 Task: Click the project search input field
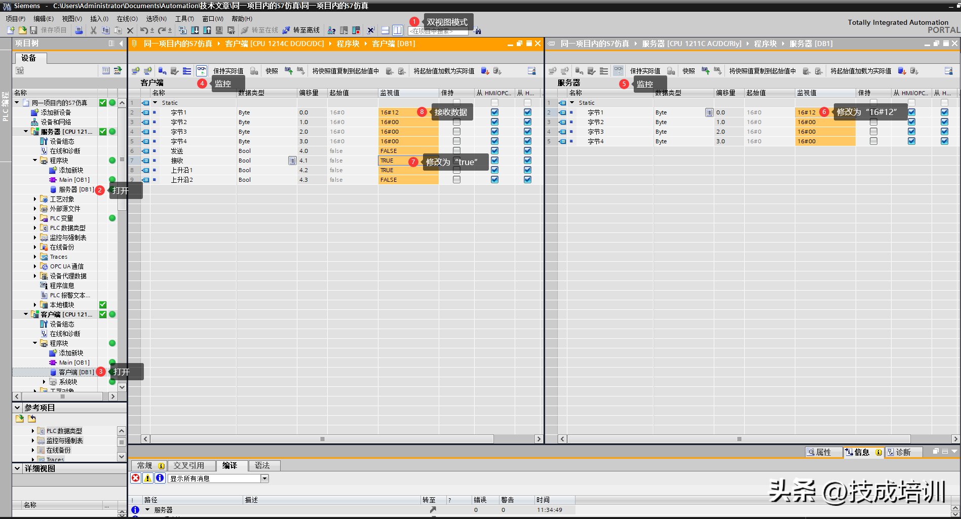[x=438, y=31]
